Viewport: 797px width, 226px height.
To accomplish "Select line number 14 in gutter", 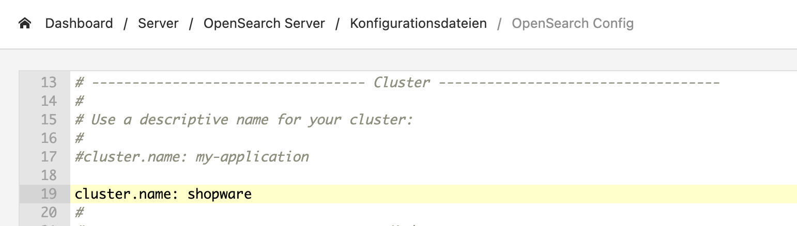I will click(49, 101).
